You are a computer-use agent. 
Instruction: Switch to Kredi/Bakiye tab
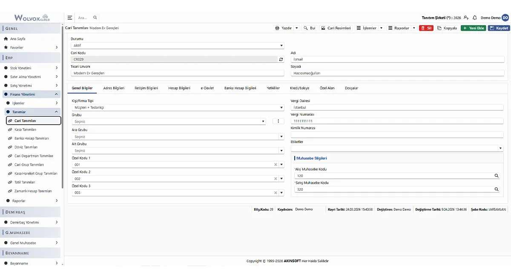pos(300,88)
